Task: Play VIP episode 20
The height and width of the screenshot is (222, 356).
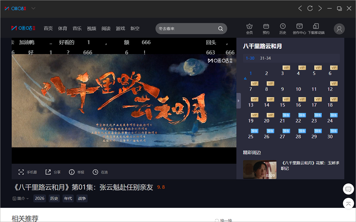Action: coord(267,121)
